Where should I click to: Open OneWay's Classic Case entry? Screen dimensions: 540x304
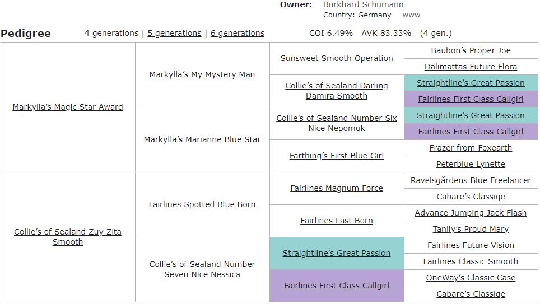[471, 278]
